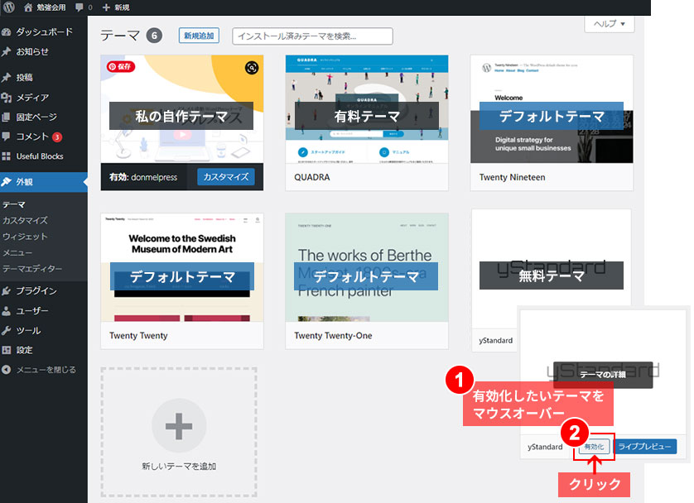The height and width of the screenshot is (503, 694).
Task: Click the メディア media icon
Action: 6,98
